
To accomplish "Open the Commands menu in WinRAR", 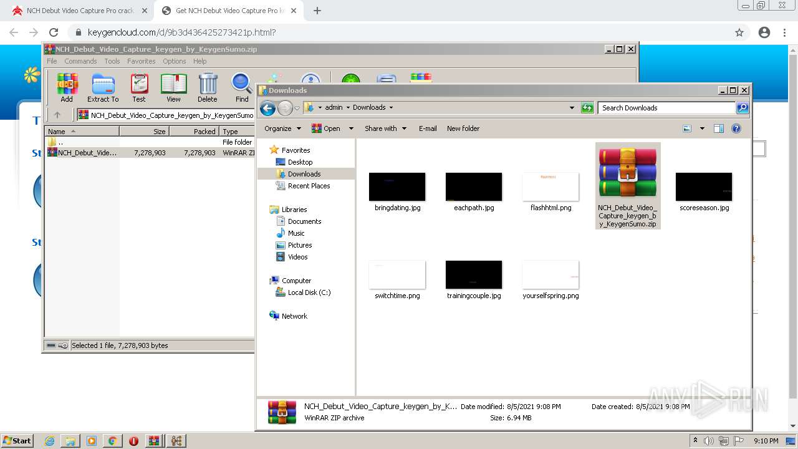I will point(80,61).
